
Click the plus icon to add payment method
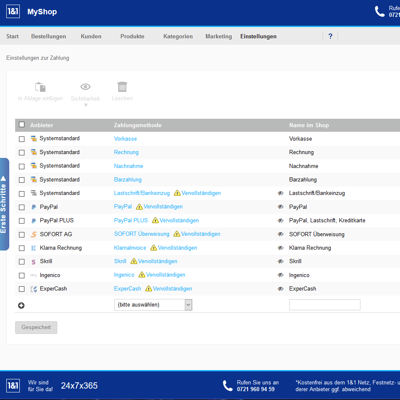coord(21,305)
